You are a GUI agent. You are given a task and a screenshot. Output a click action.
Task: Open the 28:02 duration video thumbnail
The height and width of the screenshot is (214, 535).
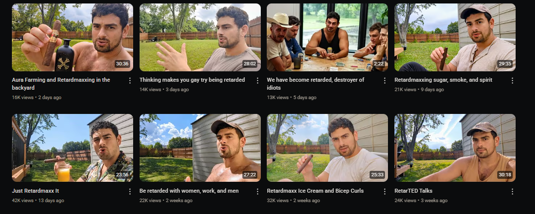[x=200, y=38]
